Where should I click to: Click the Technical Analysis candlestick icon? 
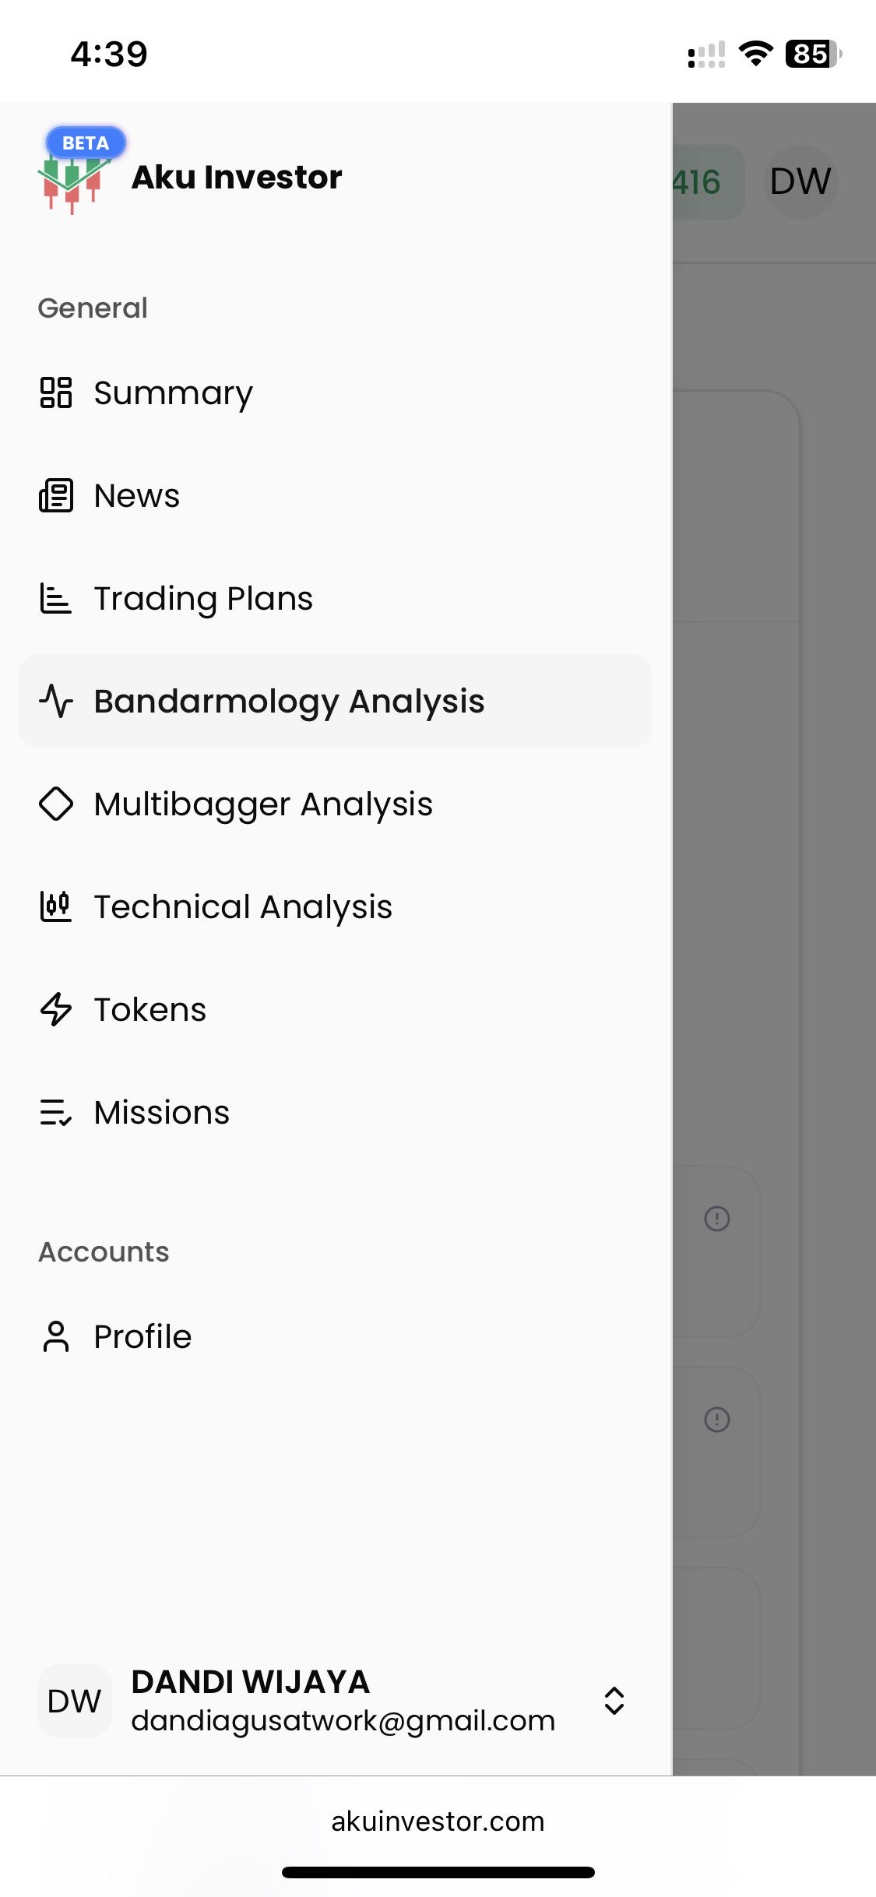(x=56, y=906)
